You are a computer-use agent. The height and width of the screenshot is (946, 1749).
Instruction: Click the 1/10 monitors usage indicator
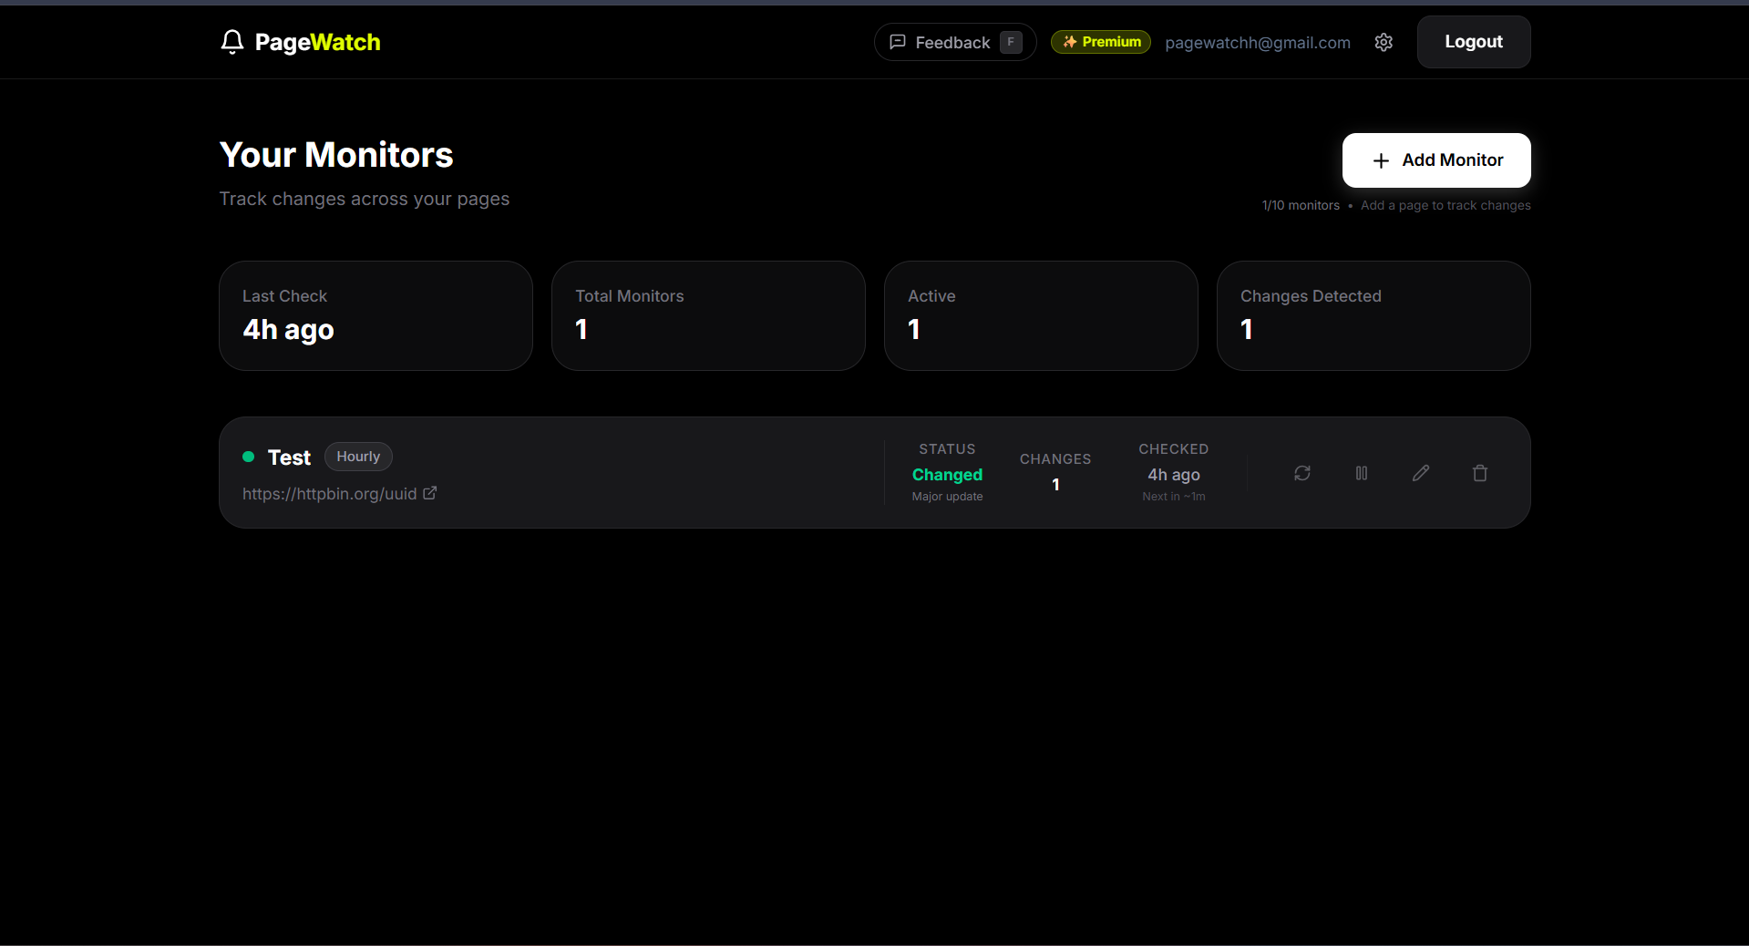pos(1300,205)
